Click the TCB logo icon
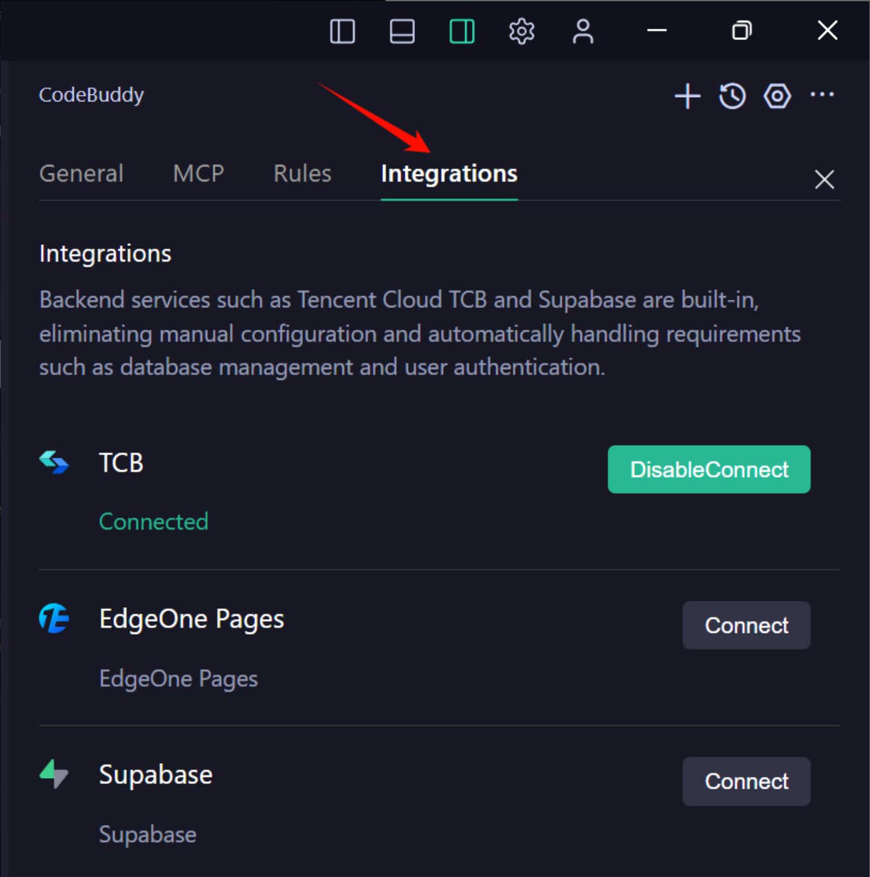Screen dimensions: 870x877 [54, 463]
